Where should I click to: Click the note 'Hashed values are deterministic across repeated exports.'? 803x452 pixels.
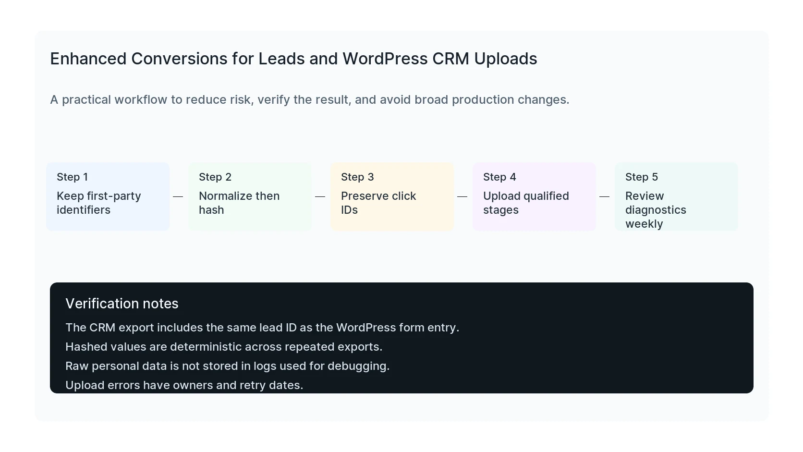[x=224, y=347]
